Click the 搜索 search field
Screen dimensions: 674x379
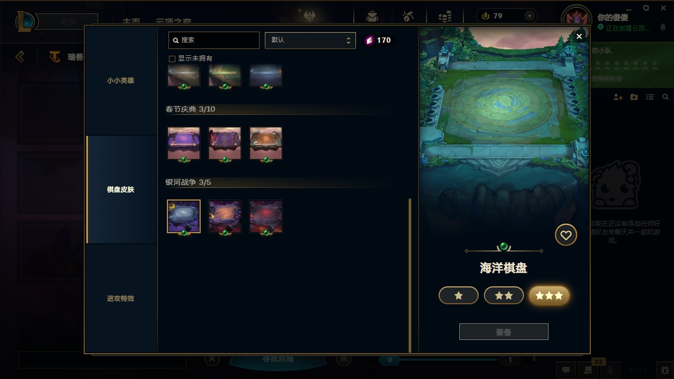pos(214,40)
